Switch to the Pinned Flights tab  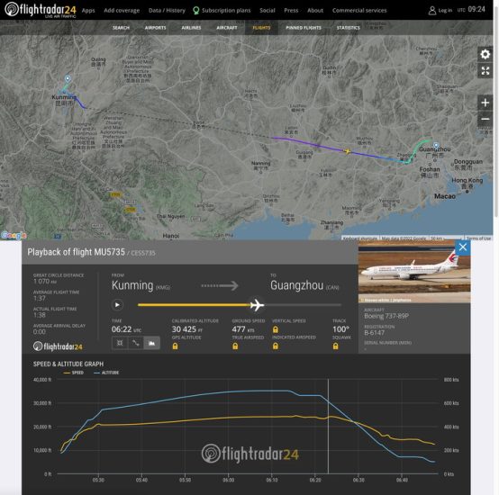(304, 28)
